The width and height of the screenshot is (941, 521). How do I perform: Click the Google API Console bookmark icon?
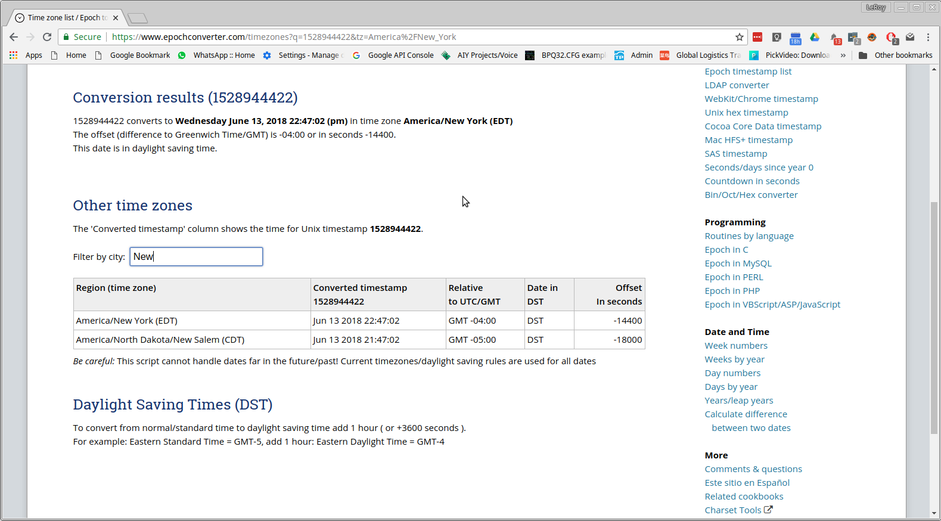coord(356,55)
